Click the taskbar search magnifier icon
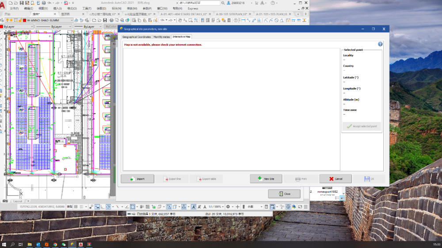This screenshot has width=442, height=248. (12, 244)
